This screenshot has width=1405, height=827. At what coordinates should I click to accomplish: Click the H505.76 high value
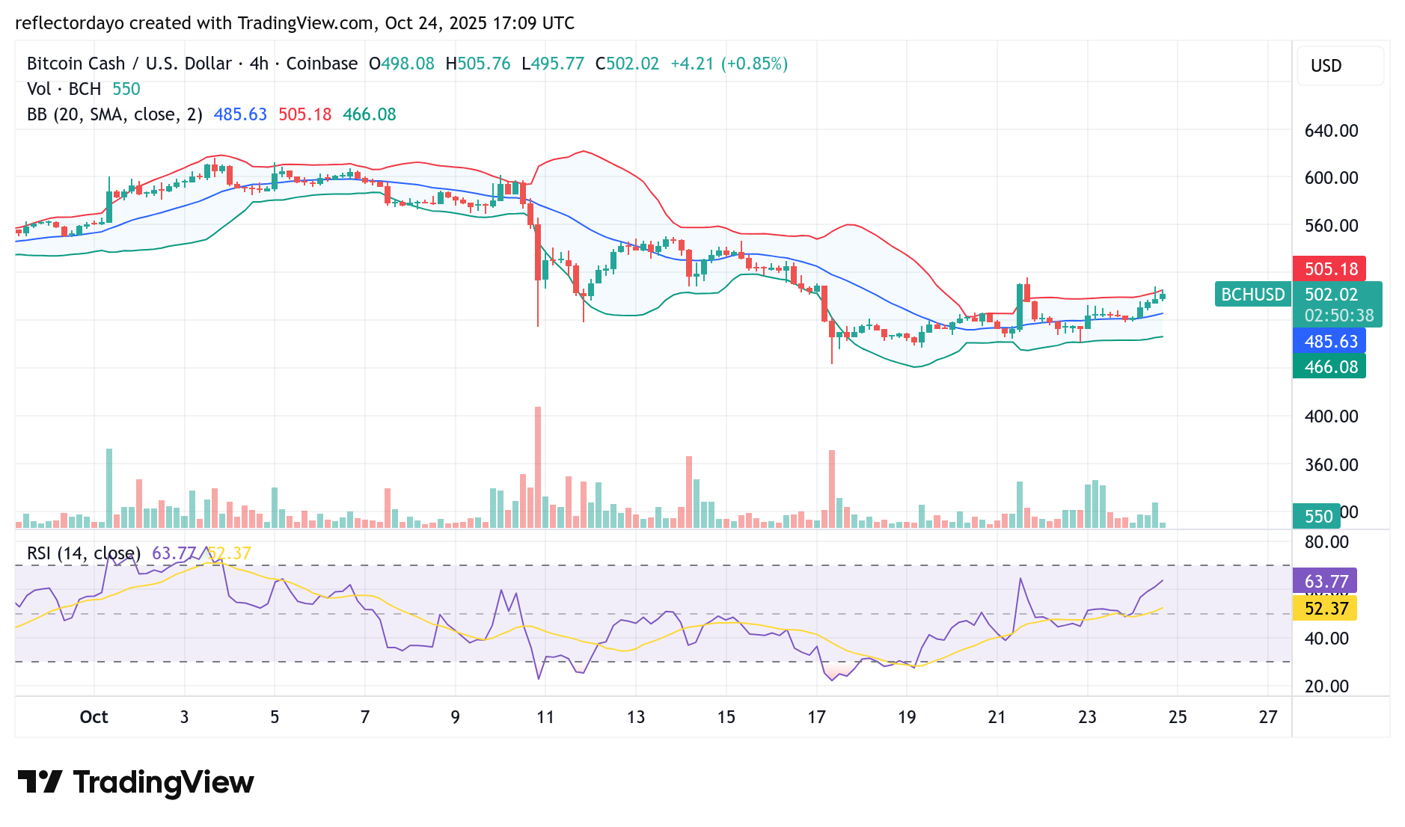click(x=478, y=64)
